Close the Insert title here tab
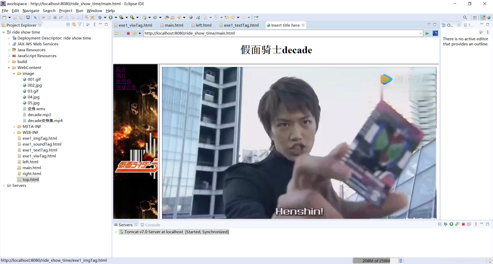 [303, 25]
